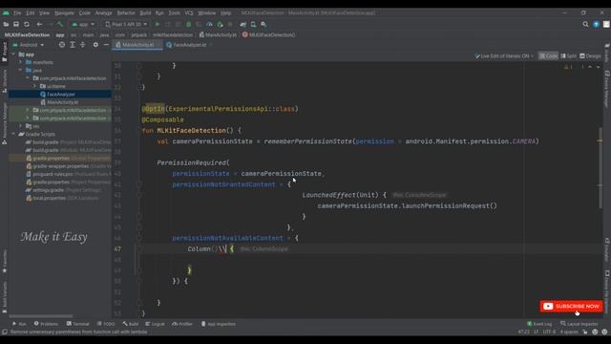Click the Debug app bug icon
The height and width of the screenshot is (344, 611).
(189, 24)
